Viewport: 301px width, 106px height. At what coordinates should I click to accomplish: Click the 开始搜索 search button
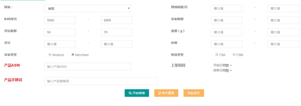coord(137,93)
